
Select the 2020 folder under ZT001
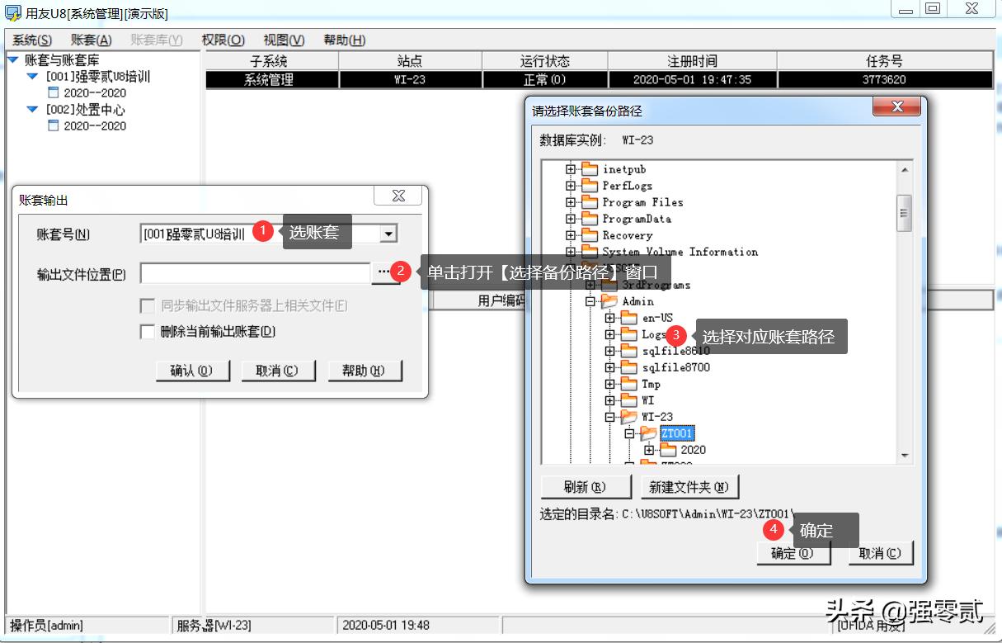click(668, 450)
